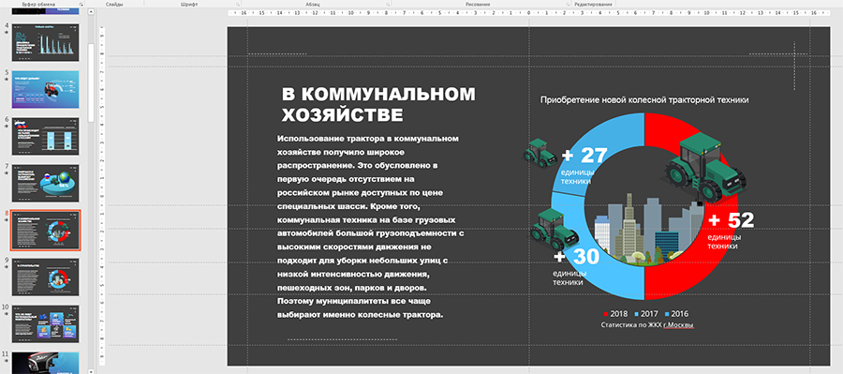
Task: Click the blue 2017 legend swatch
Action: [637, 314]
